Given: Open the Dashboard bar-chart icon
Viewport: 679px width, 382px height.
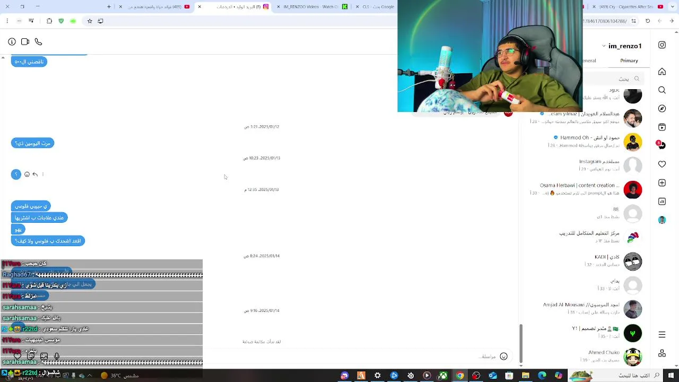Looking at the screenshot, I should tap(662, 202).
